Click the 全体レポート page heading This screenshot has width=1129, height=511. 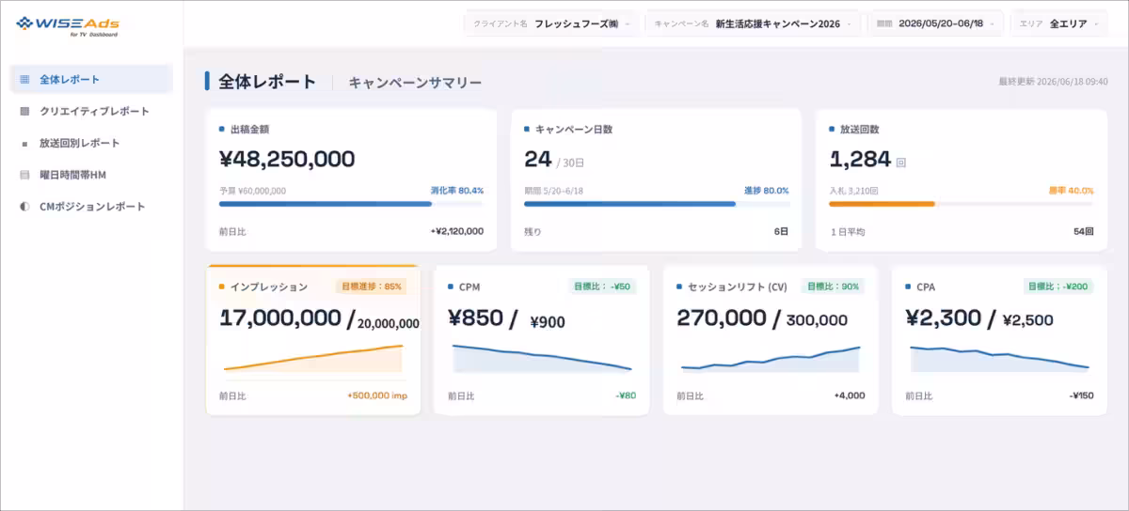[267, 82]
